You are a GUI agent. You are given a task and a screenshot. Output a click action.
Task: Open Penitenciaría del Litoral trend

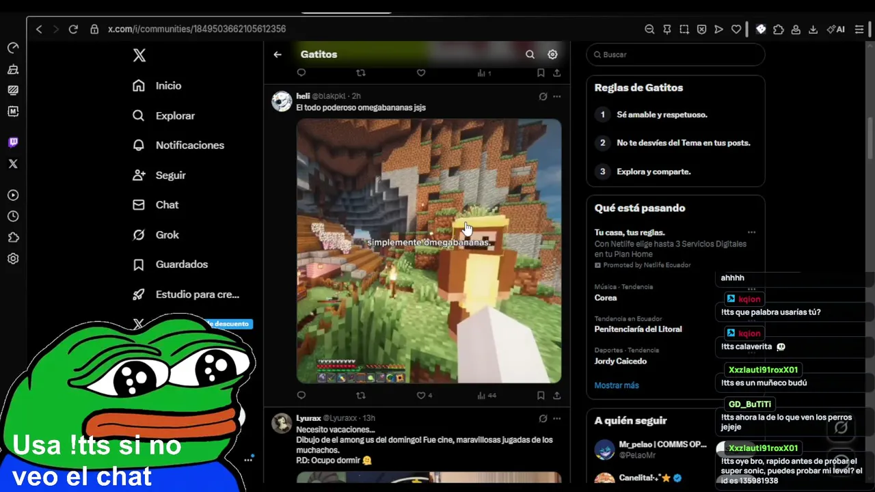coord(638,329)
